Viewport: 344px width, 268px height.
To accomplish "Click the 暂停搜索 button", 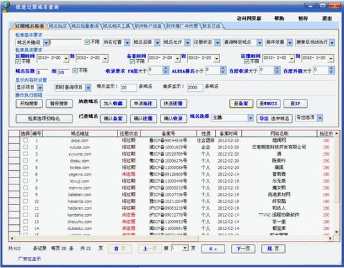I will click(x=59, y=103).
